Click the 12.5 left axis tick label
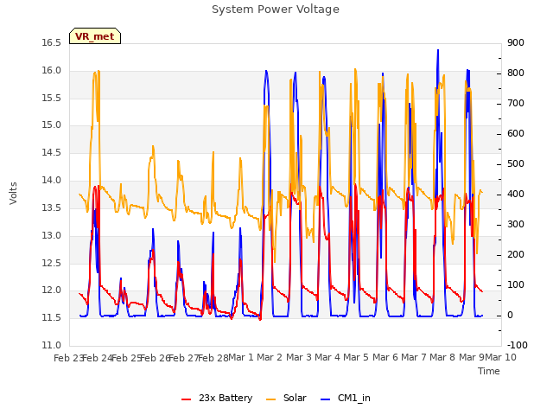553x415 pixels. (x=52, y=263)
